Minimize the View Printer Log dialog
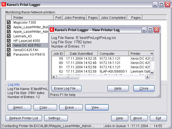Viewport: 172px width, 129px height. [x=144, y=30]
